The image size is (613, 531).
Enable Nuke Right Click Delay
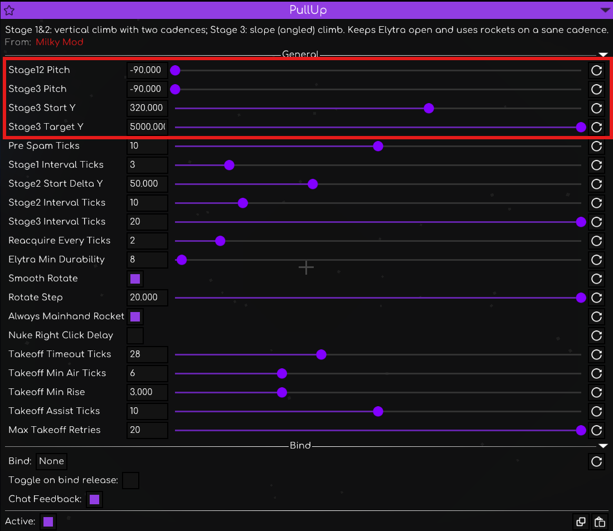135,335
